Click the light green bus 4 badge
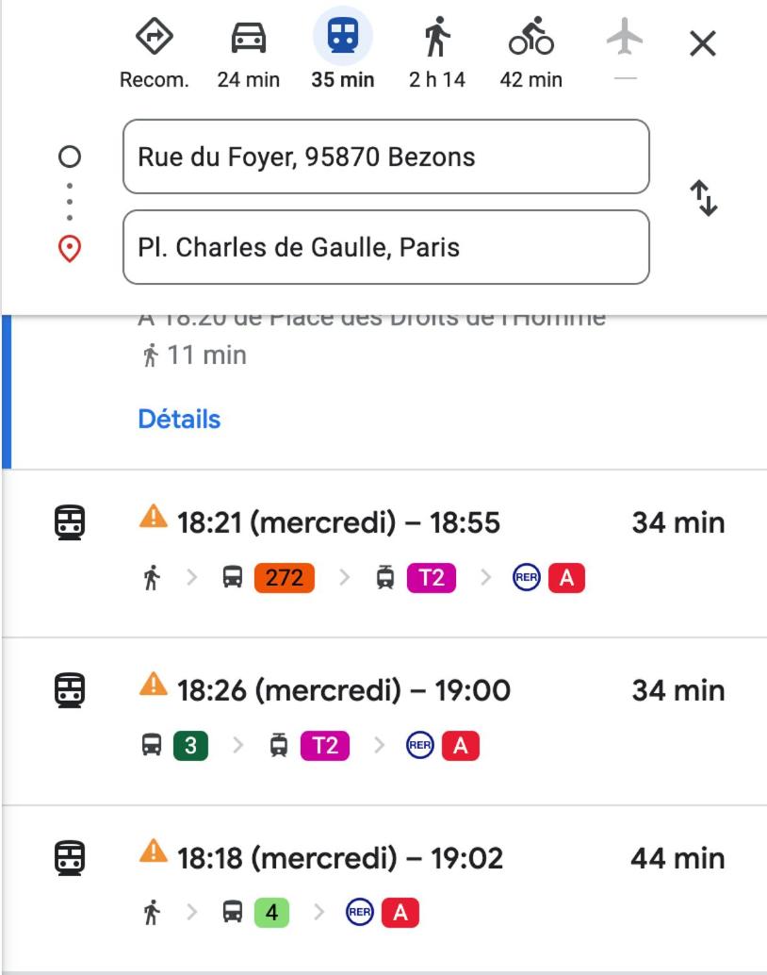 tap(271, 913)
